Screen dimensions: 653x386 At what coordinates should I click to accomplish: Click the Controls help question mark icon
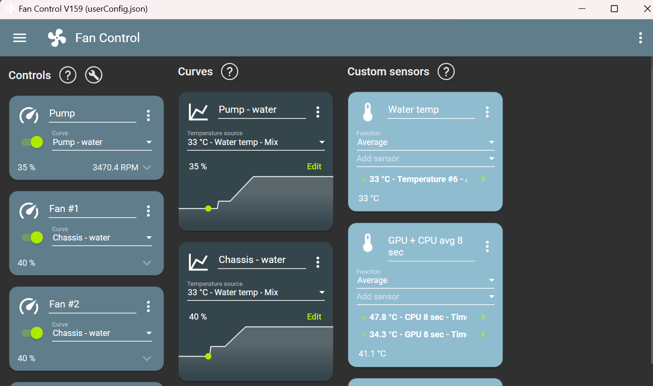[x=68, y=75]
